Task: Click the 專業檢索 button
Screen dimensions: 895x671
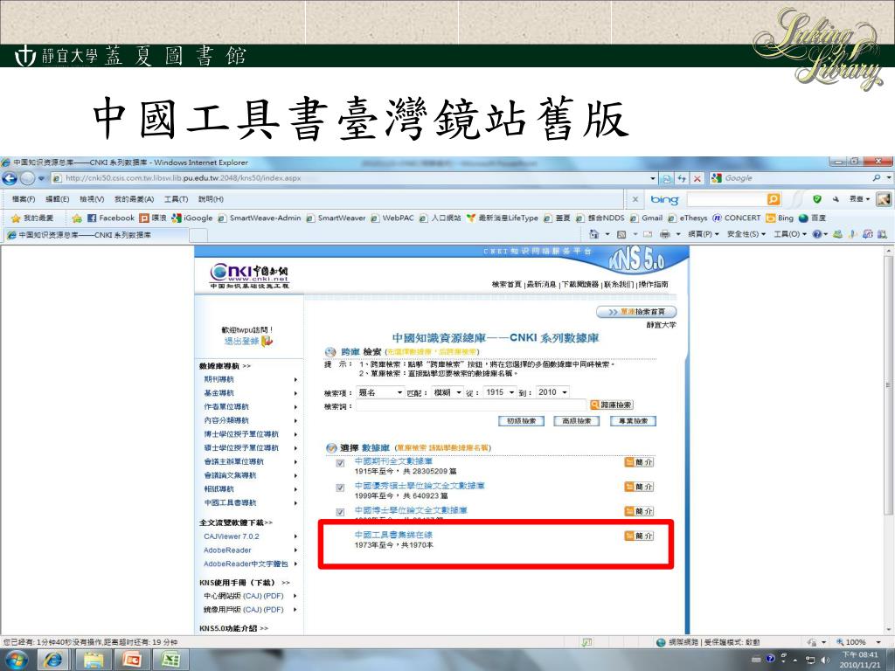Action: pos(634,421)
